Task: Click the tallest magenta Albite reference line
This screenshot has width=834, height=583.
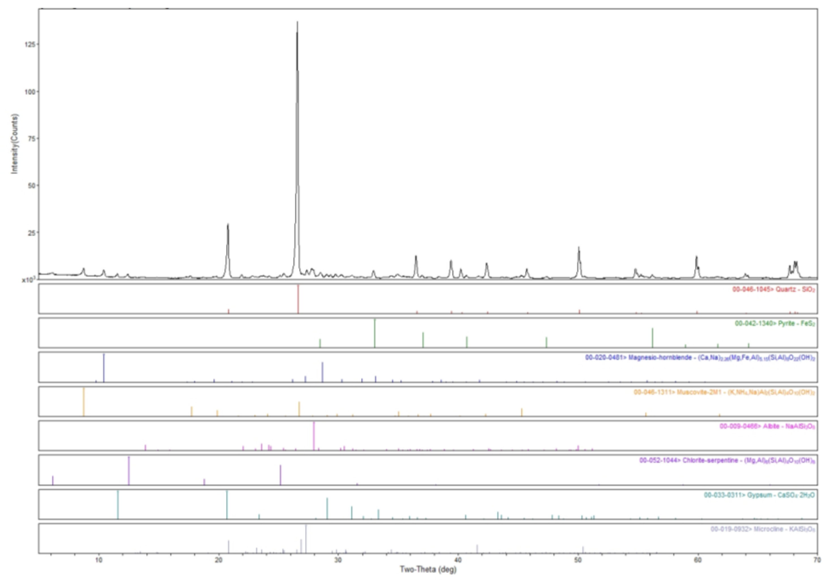Action: [314, 436]
